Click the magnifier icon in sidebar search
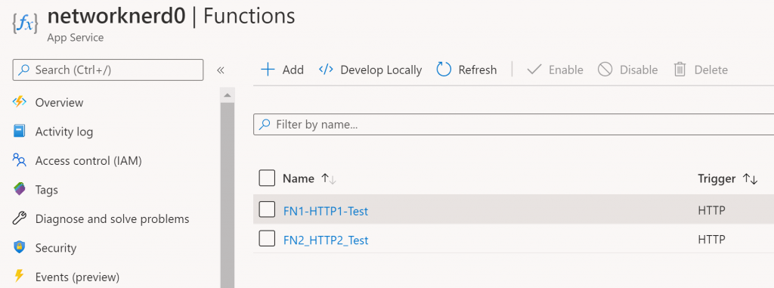 coord(23,70)
